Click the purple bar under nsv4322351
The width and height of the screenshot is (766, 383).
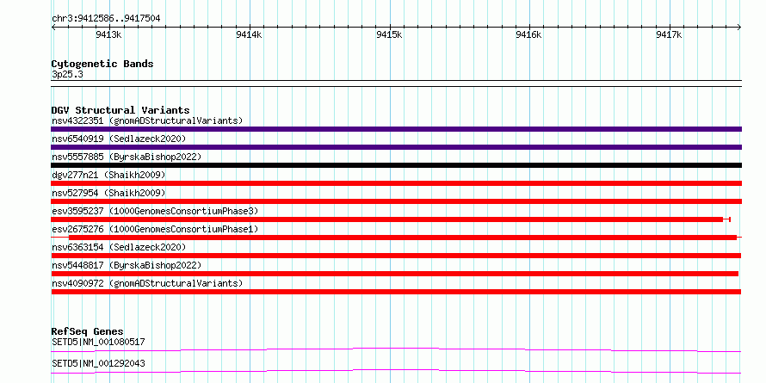point(396,129)
